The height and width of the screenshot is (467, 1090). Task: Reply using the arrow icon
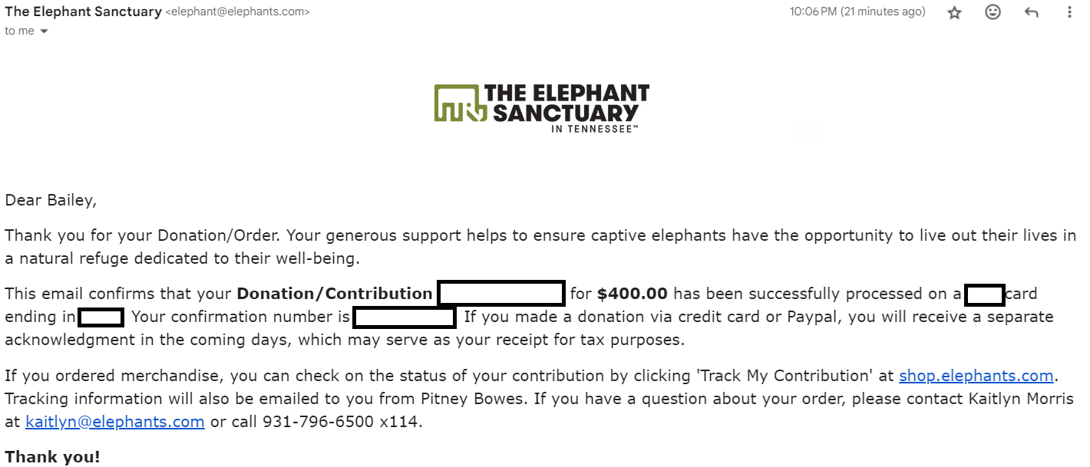tap(1032, 12)
